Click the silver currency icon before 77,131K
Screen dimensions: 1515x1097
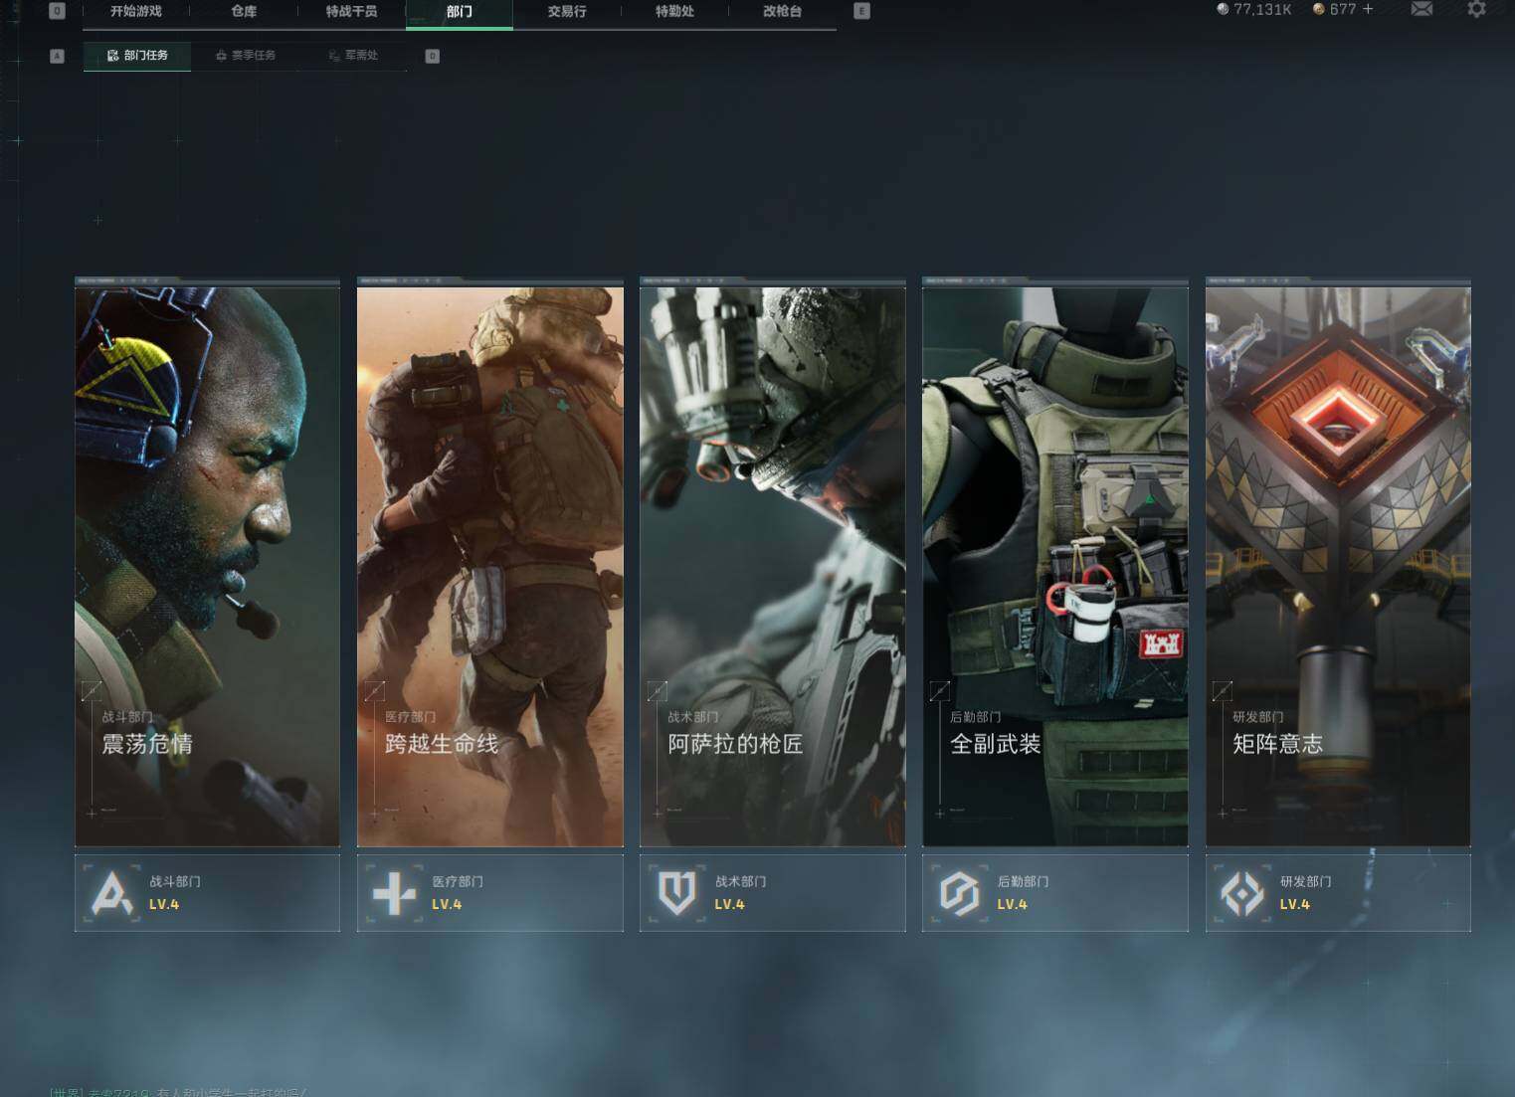pyautogui.click(x=1223, y=9)
